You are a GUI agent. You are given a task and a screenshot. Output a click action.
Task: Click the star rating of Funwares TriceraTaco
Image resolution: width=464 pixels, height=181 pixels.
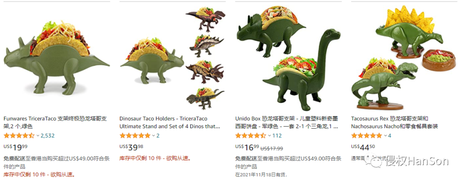coord(19,136)
